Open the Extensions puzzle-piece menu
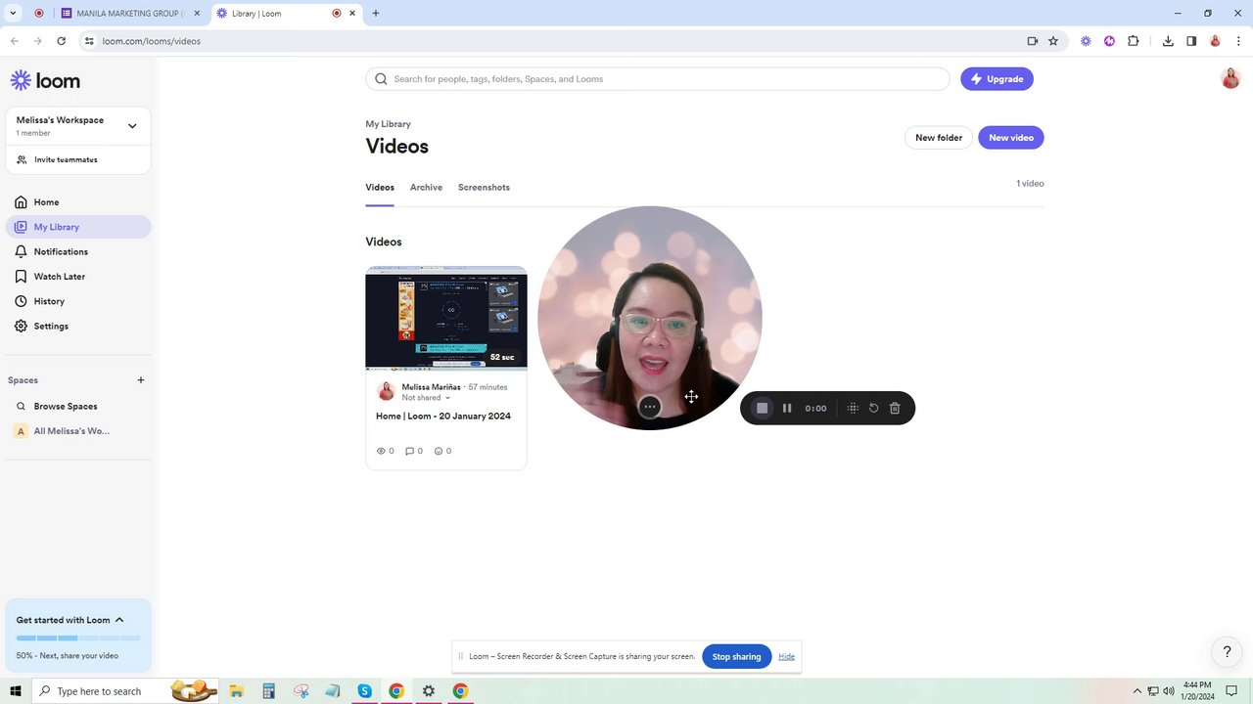Image resolution: width=1253 pixels, height=704 pixels. (1134, 41)
